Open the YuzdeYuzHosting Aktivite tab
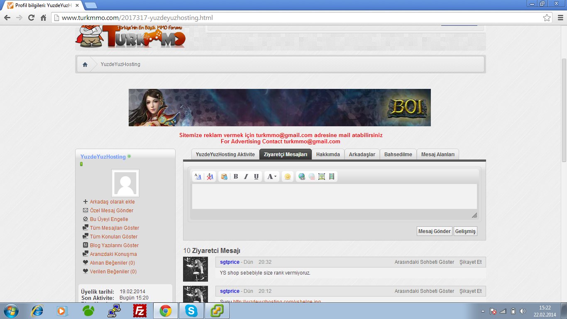Screen dimensions: 567x319 tap(225, 155)
